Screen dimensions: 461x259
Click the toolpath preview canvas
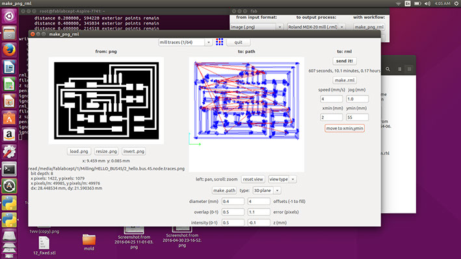pyautogui.click(x=246, y=114)
